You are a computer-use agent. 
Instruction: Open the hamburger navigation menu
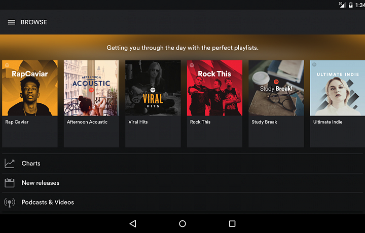(x=11, y=22)
